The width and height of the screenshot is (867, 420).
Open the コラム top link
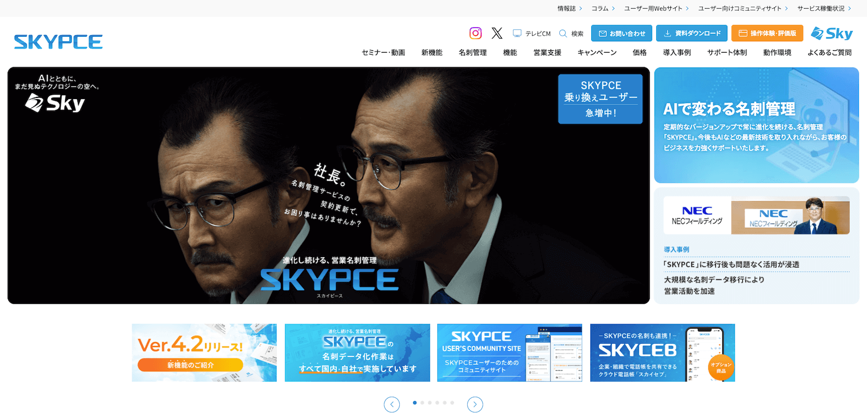point(603,8)
